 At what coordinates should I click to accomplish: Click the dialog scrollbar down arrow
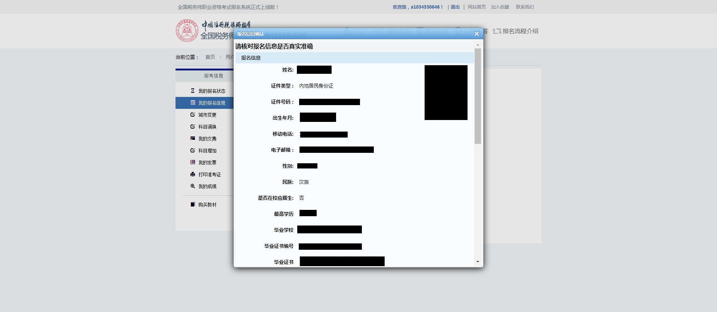(x=478, y=262)
